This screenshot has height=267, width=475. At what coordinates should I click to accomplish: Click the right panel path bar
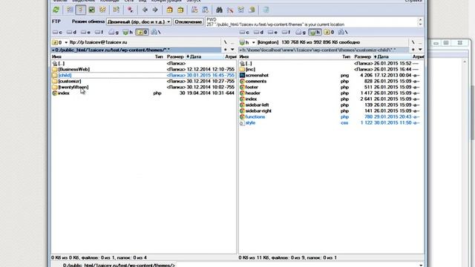click(x=324, y=50)
